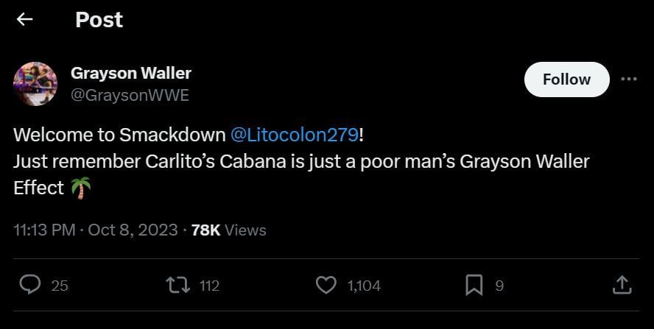Viewport: 654px width, 329px height.
Task: Click the reply count of 25
Action: 60,286
